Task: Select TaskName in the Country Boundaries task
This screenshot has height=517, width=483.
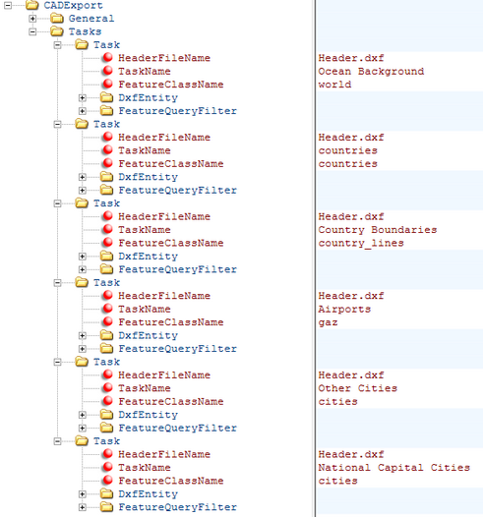Action: point(145,230)
